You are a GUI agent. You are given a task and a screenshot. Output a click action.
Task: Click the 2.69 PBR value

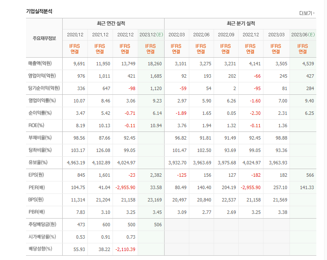point(232,212)
